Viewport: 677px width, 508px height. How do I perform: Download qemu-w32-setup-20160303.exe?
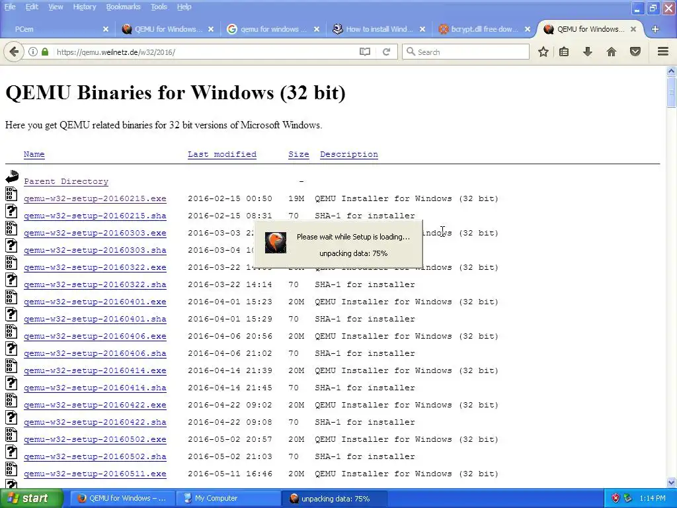[95, 233]
